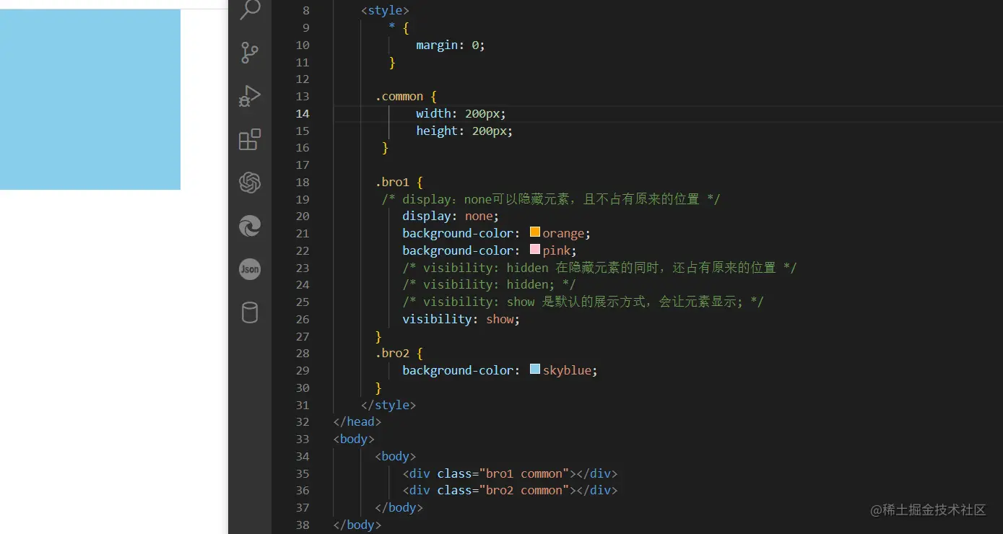Image resolution: width=1003 pixels, height=534 pixels.
Task: Place cursor on the "* {" universal selector
Action: point(399,28)
